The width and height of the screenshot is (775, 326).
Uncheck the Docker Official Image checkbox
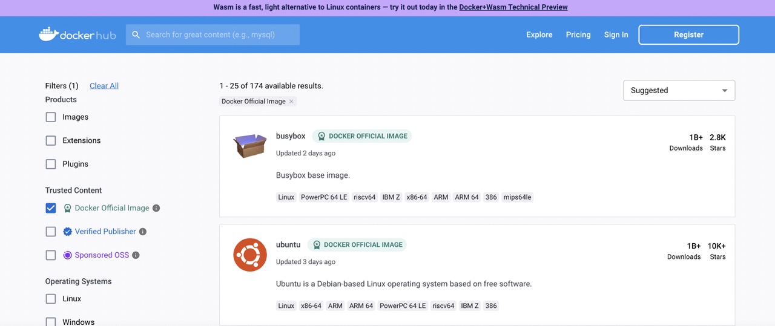coord(51,208)
